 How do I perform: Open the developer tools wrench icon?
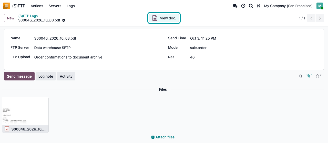pyautogui.click(x=259, y=6)
